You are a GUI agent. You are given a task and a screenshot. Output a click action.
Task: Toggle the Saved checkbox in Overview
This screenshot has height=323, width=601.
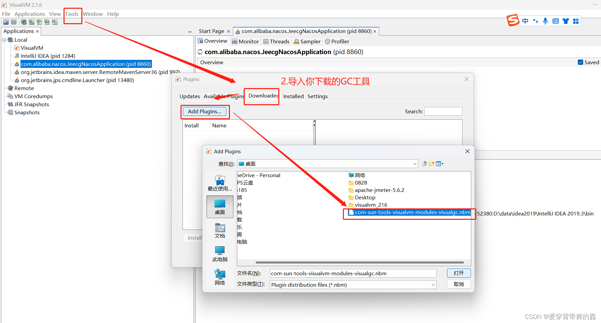click(580, 62)
